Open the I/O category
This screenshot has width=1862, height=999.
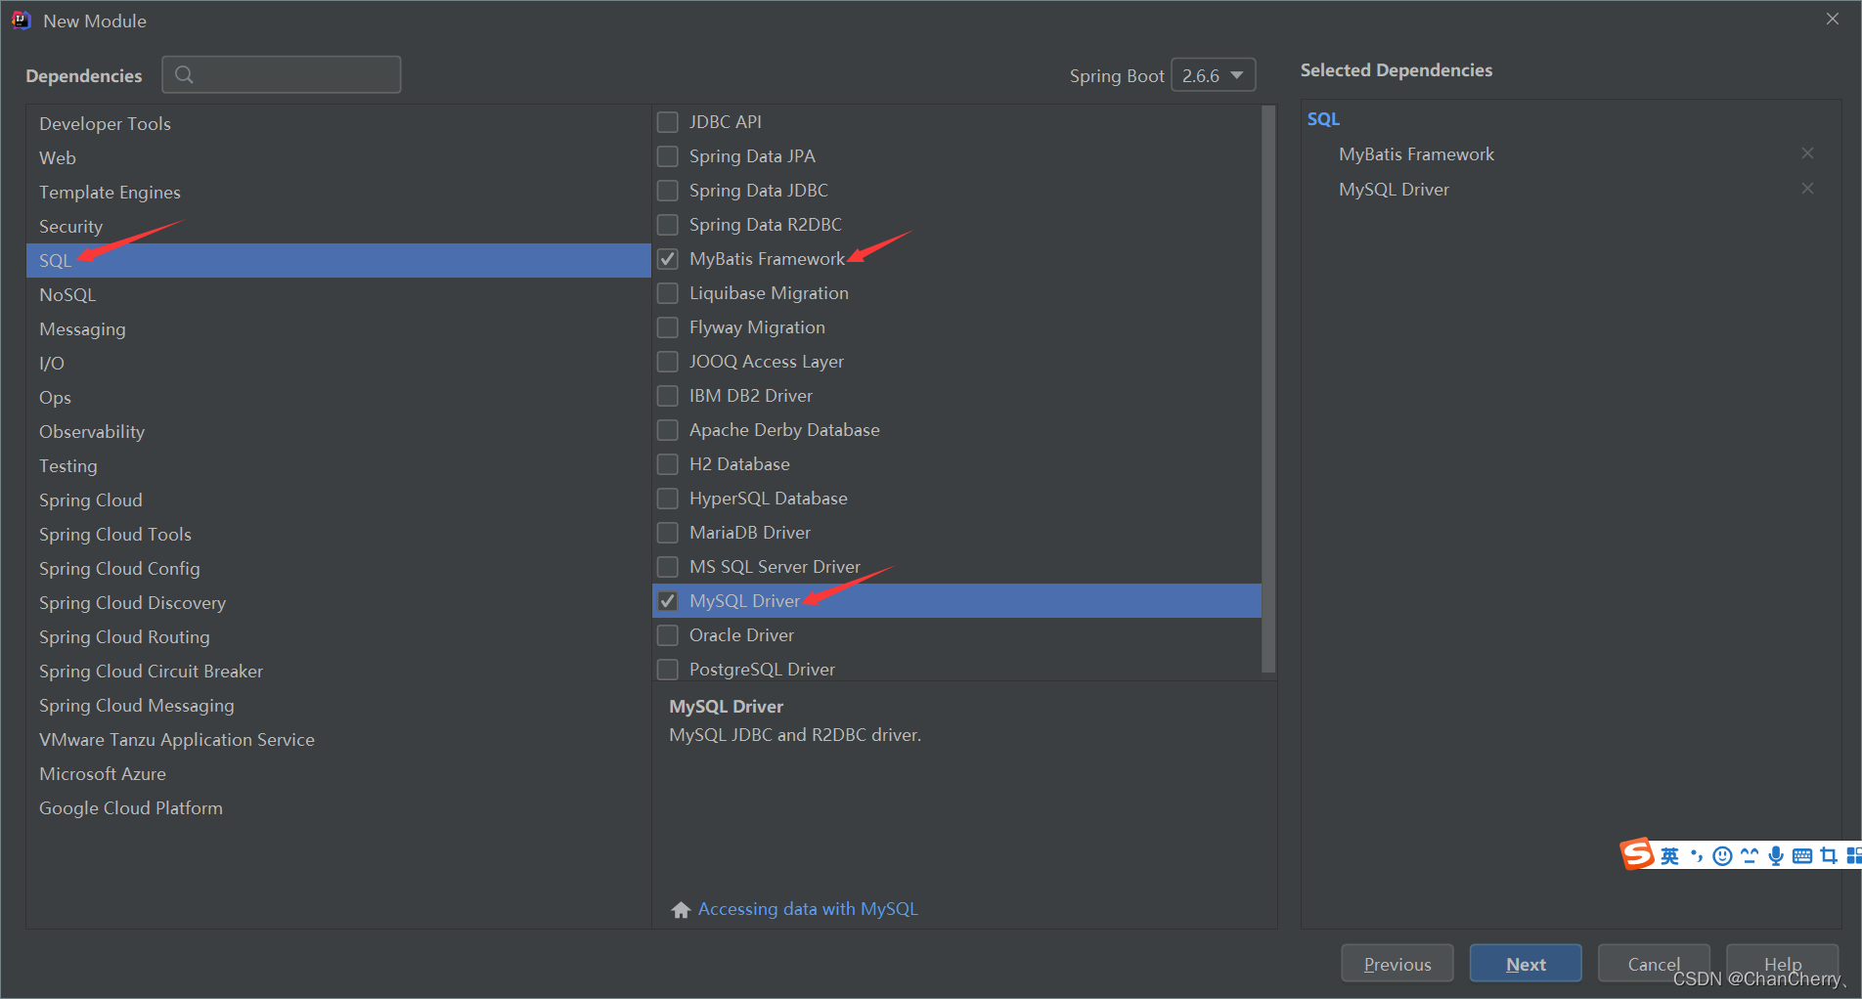pos(338,364)
